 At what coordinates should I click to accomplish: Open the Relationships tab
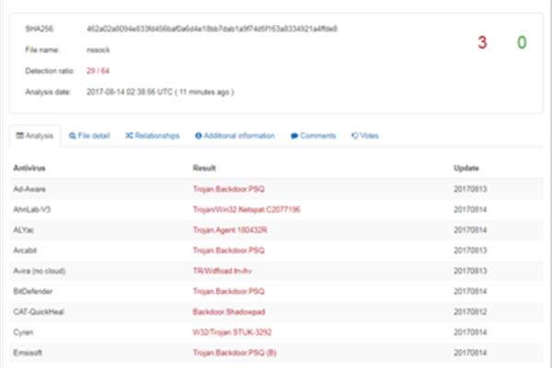[x=153, y=136]
